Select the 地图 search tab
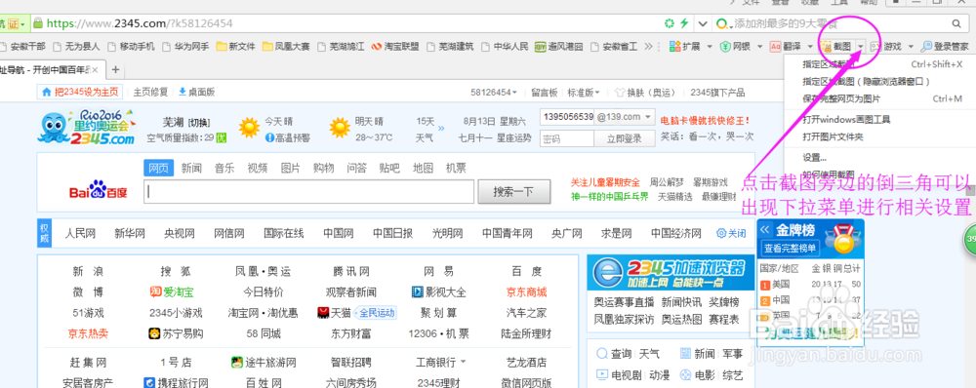Image resolution: width=976 pixels, height=388 pixels. [423, 168]
